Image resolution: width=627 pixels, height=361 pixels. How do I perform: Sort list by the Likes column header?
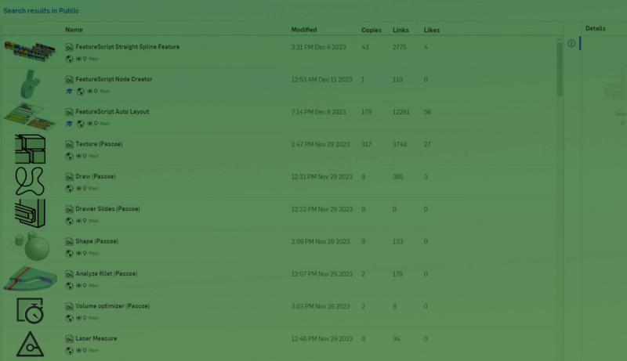[432, 31]
